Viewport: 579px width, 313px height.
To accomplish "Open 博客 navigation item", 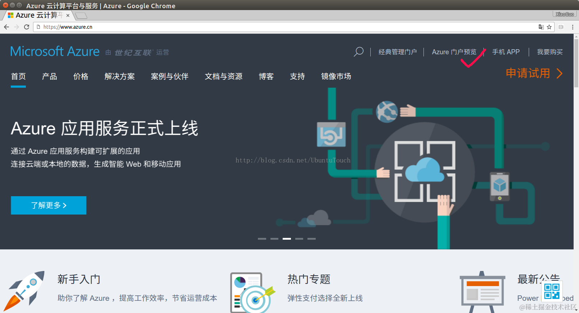I will pos(266,76).
